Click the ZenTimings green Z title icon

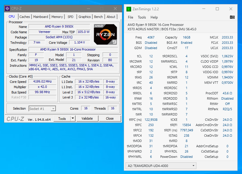click(x=128, y=9)
